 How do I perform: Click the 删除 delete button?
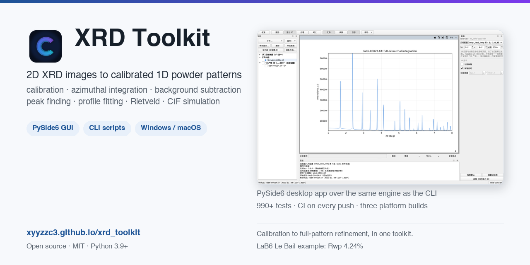coord(277,46)
